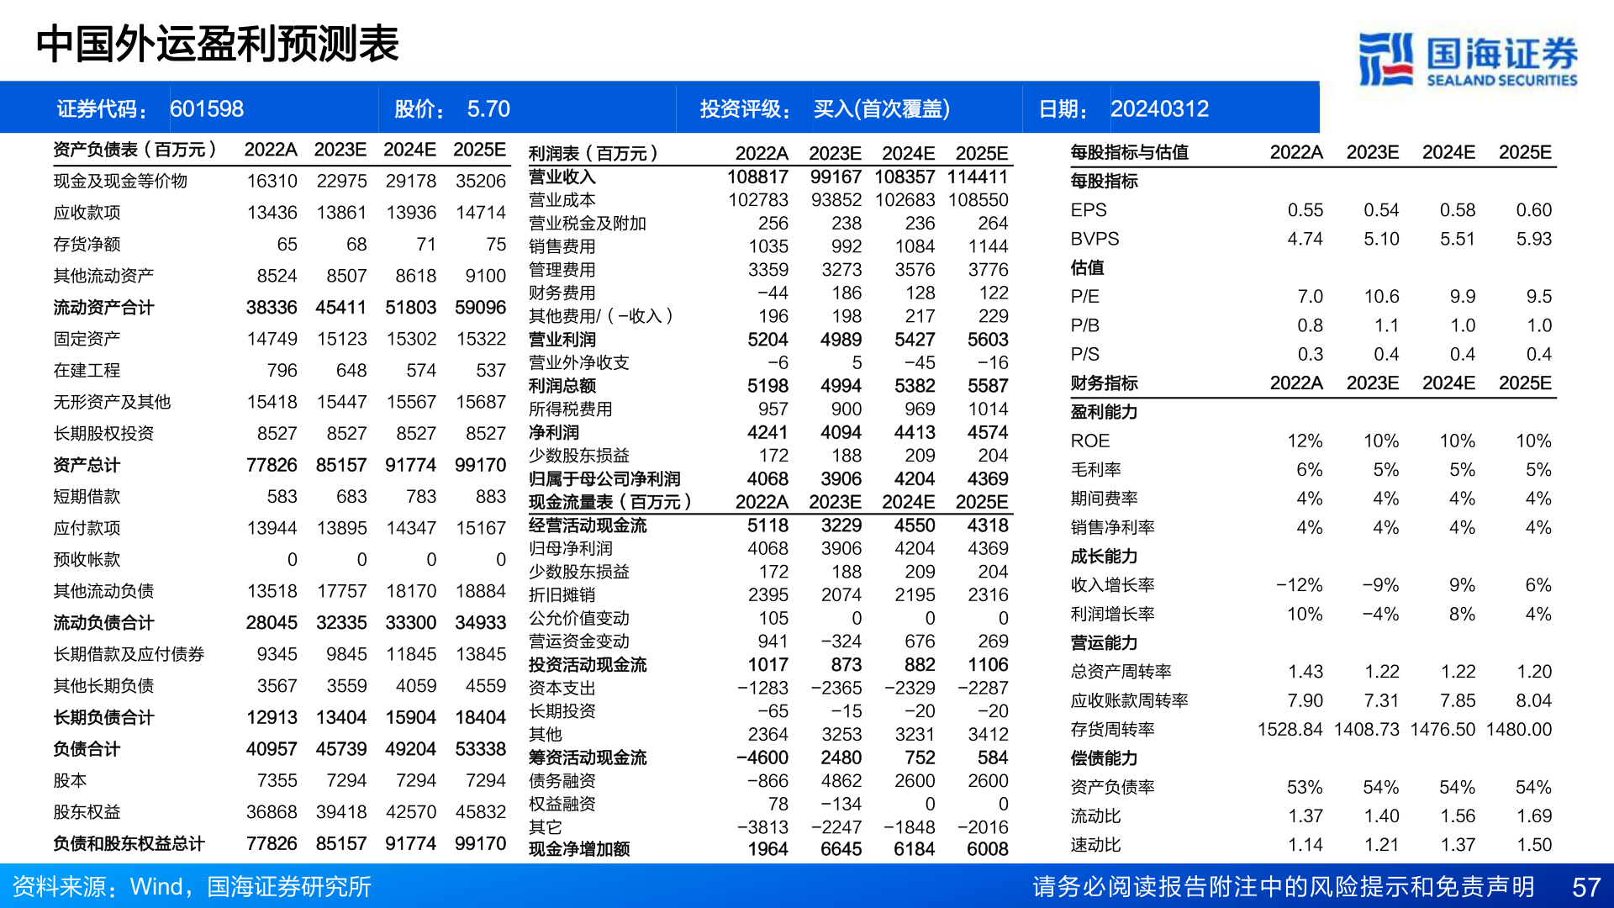The image size is (1614, 908).
Task: Click the 营业成本 row label
Action: coord(562,200)
